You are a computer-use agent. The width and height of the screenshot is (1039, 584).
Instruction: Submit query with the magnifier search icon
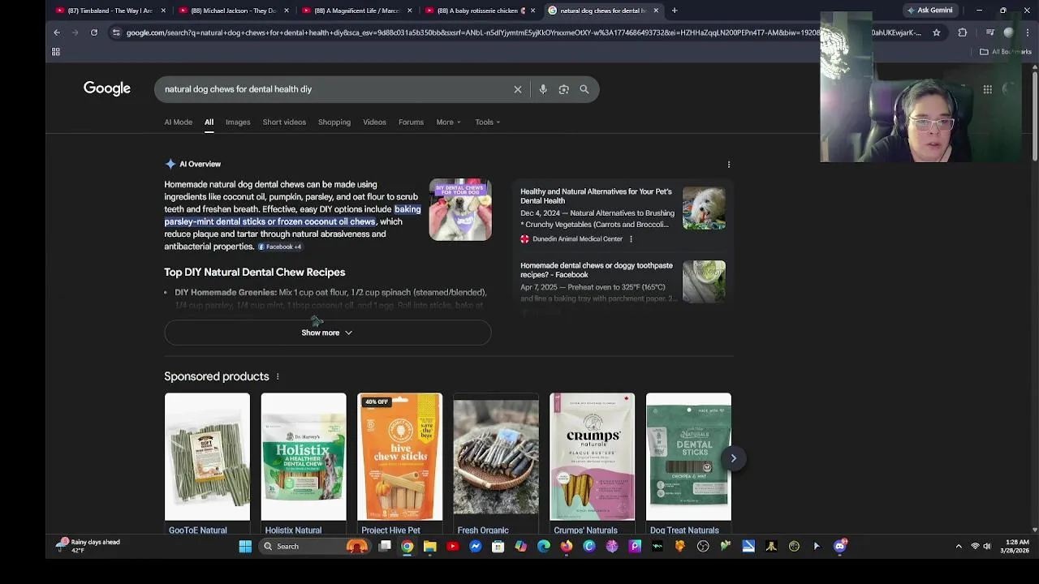584,89
